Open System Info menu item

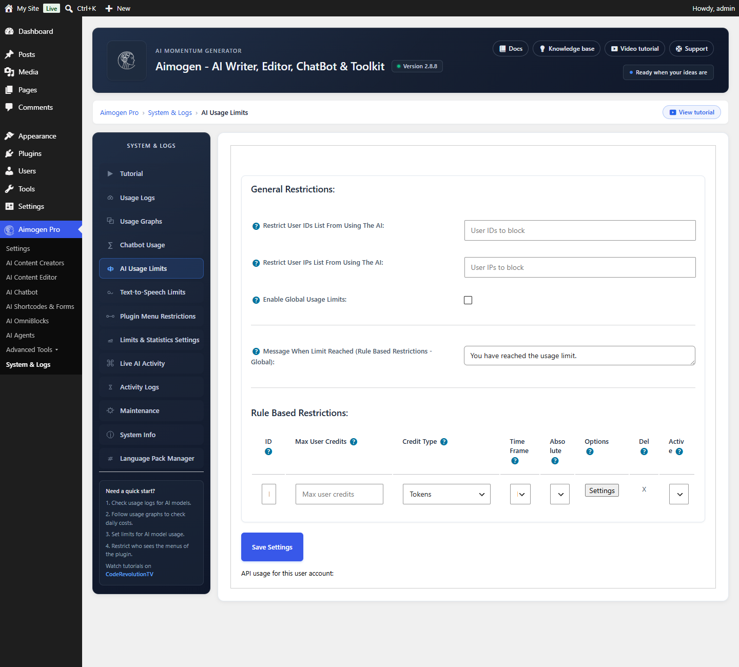click(151, 435)
